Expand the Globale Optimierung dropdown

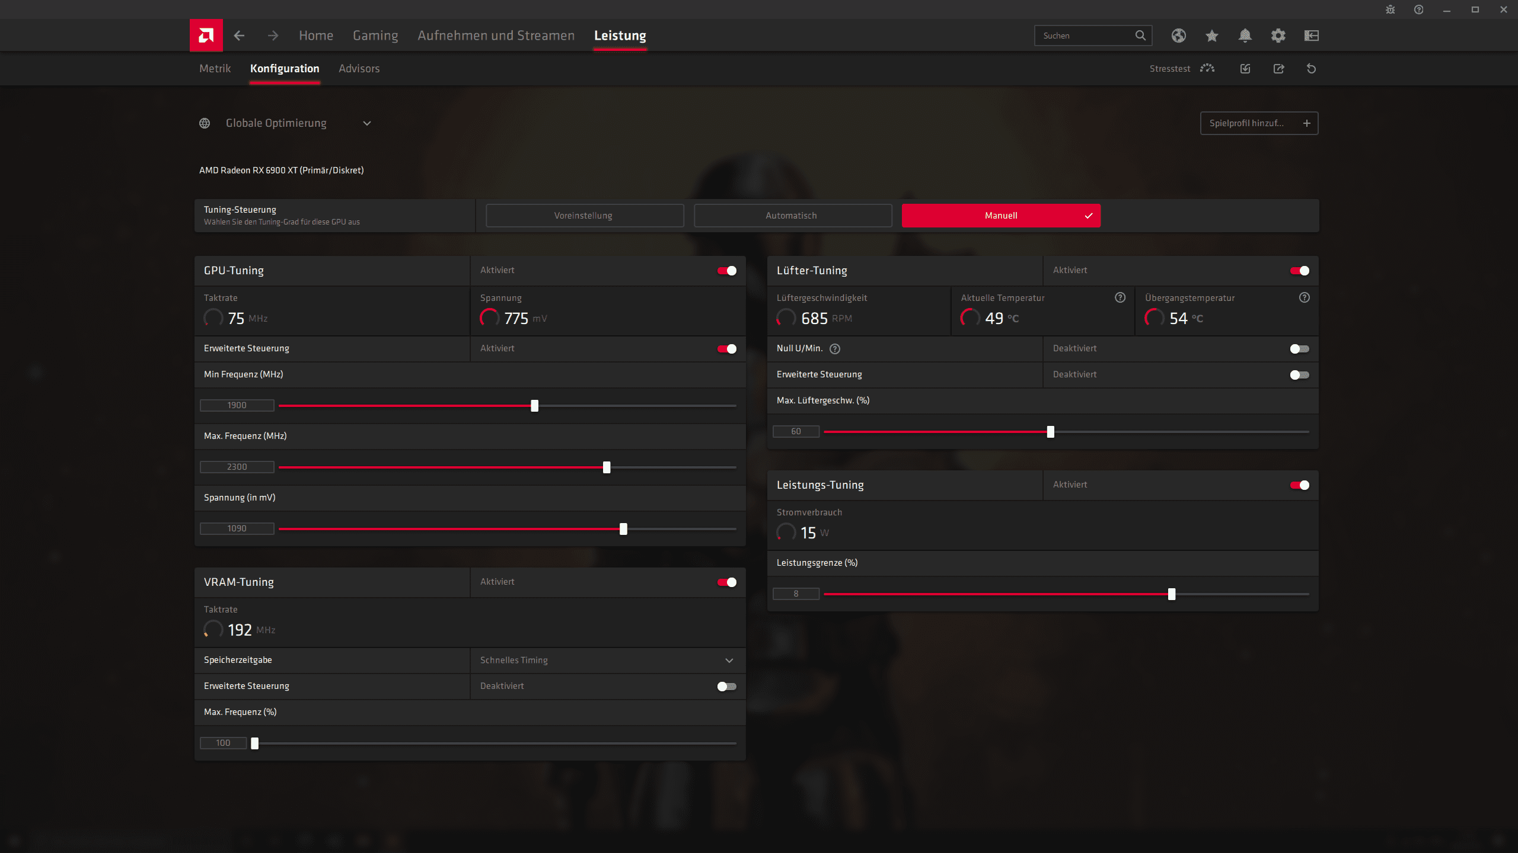pos(367,123)
